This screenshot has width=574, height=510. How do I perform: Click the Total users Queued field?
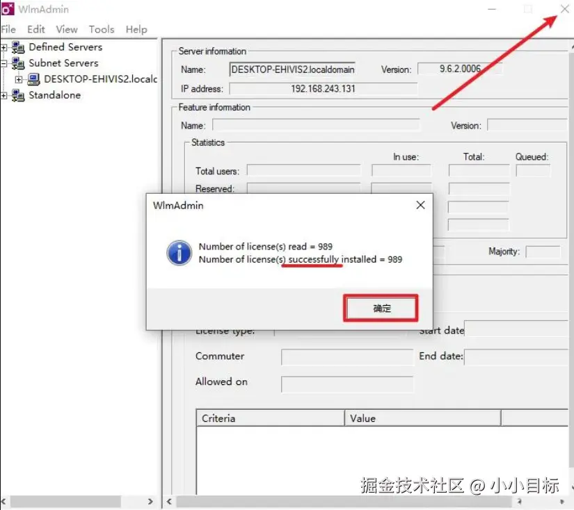click(533, 170)
